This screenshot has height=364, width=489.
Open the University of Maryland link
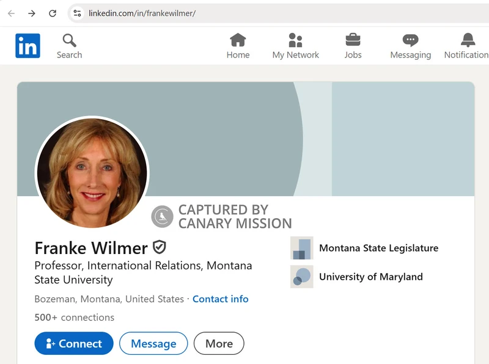point(371,277)
